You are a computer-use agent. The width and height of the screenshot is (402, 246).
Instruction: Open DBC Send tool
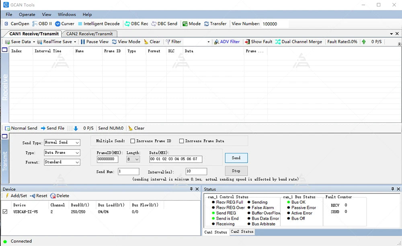tap(164, 24)
